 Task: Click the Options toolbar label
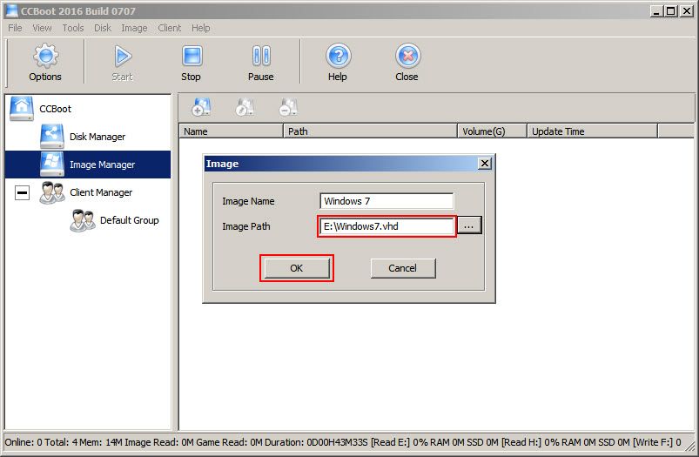pyautogui.click(x=45, y=77)
